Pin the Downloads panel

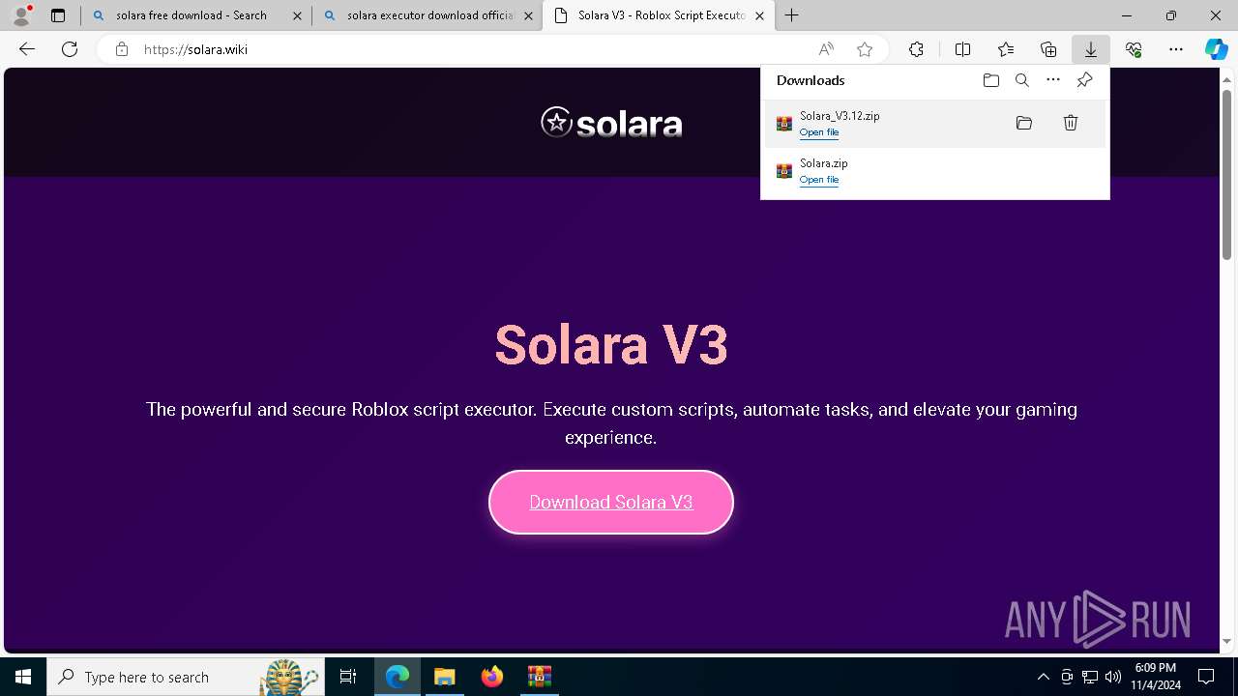coord(1085,80)
